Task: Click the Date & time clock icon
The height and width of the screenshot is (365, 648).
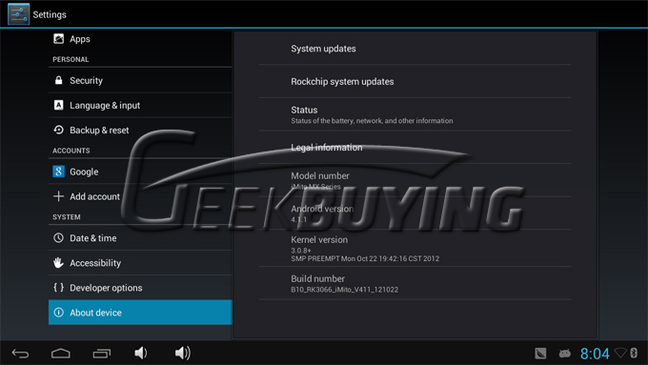Action: pos(59,237)
